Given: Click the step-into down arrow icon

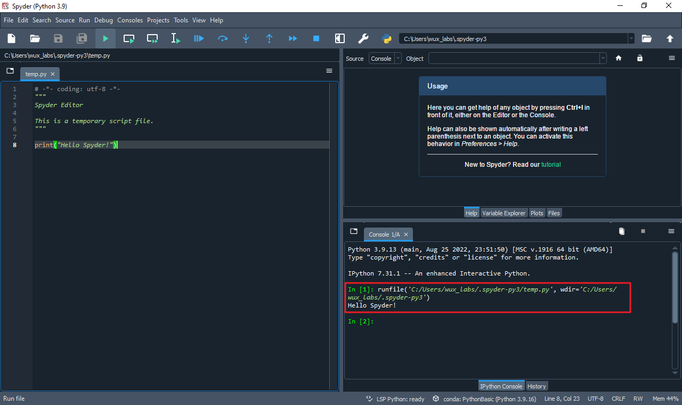Looking at the screenshot, I should pyautogui.click(x=246, y=38).
